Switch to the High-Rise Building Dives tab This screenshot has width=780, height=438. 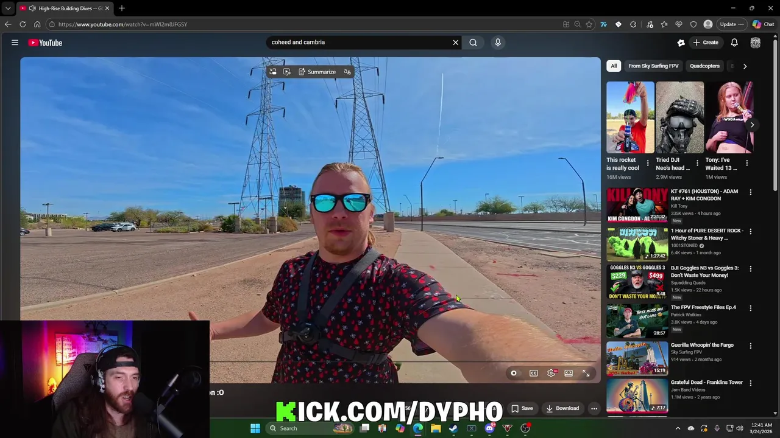click(x=64, y=9)
